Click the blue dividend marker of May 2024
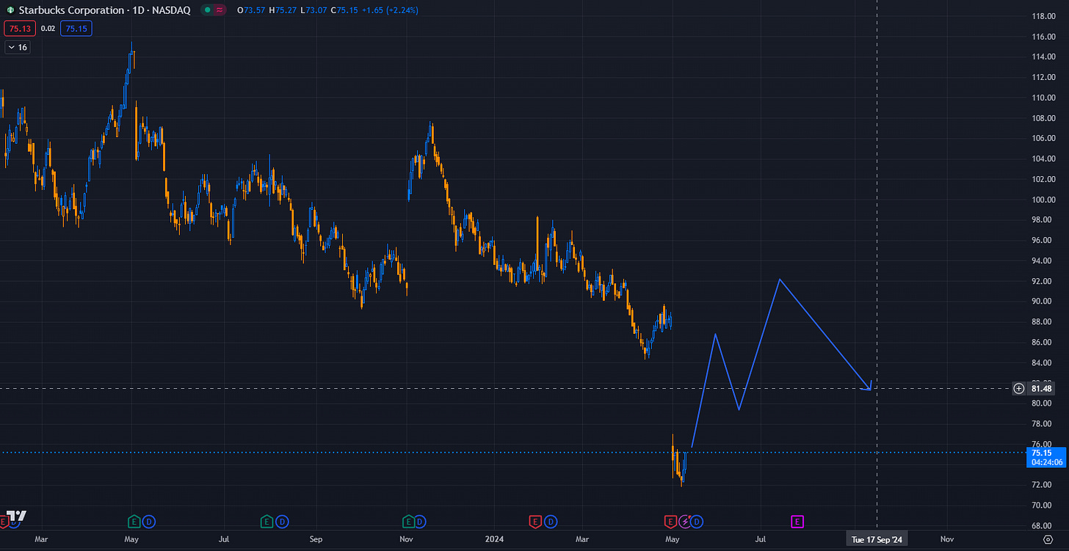1069x551 pixels. (697, 522)
